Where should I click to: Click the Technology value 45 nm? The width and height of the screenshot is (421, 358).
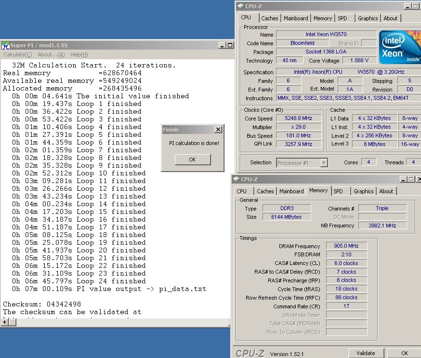(x=289, y=60)
